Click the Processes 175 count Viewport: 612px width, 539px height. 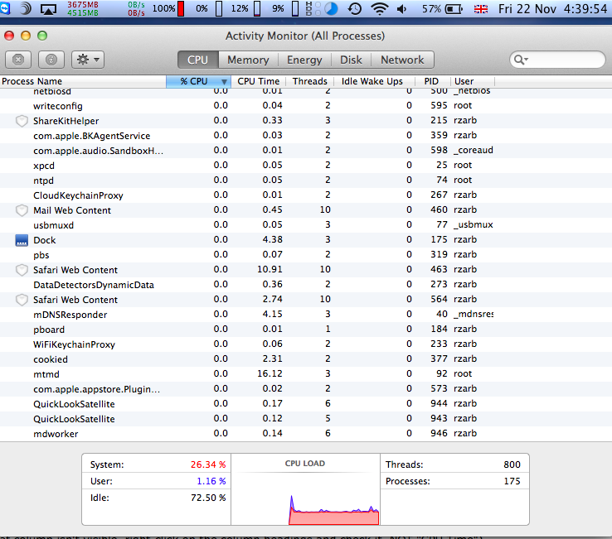pyautogui.click(x=512, y=481)
